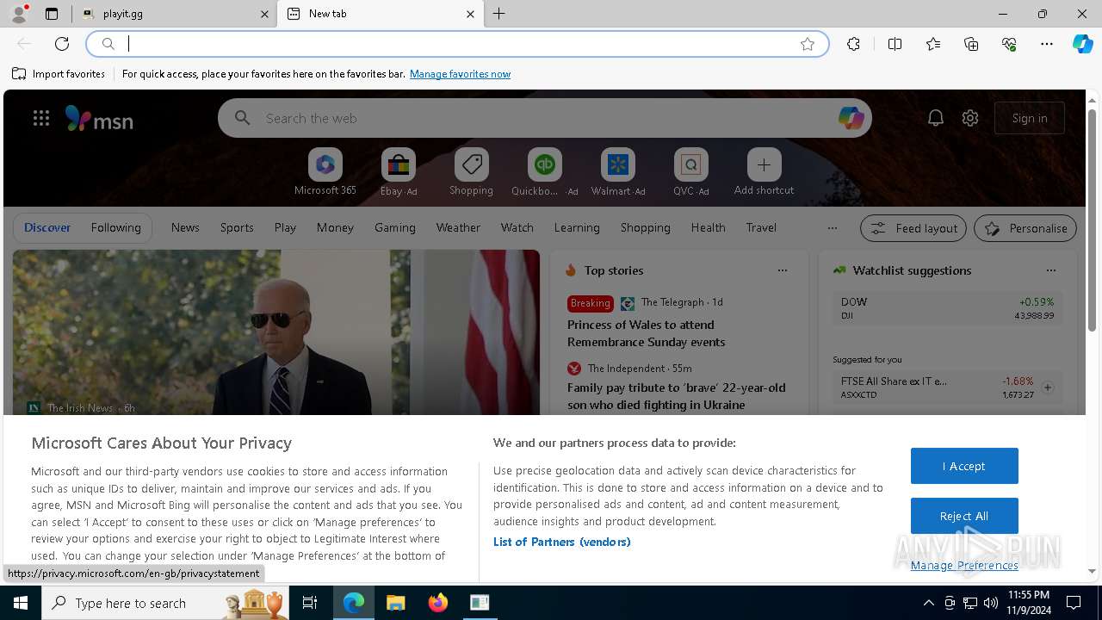The image size is (1102, 620).
Task: Click the address bar field
Action: click(458, 44)
